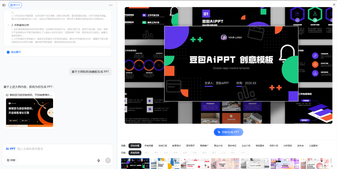Image resolution: width=337 pixels, height=169 pixels.
Task: Select the 分析报告 scene tab
Action: pyautogui.click(x=288, y=146)
